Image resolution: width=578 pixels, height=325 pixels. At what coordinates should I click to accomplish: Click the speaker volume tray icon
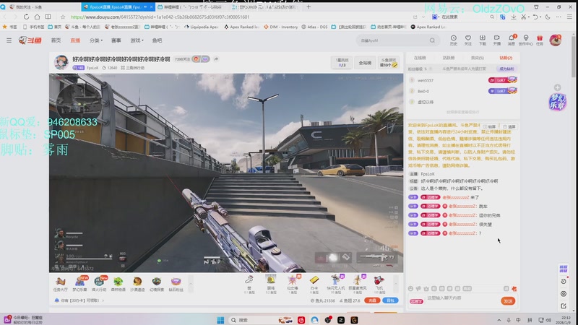(x=548, y=320)
